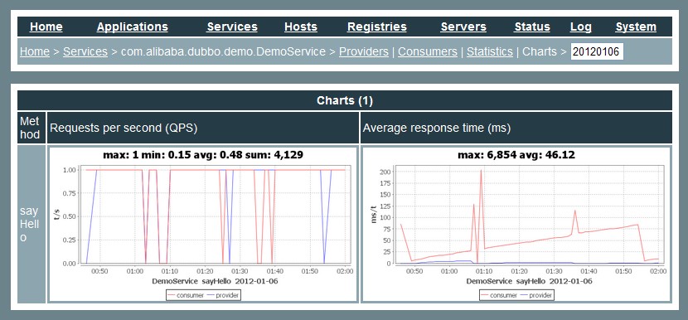The width and height of the screenshot is (688, 320).
Task: Open the Consumers link
Action: pos(428,51)
